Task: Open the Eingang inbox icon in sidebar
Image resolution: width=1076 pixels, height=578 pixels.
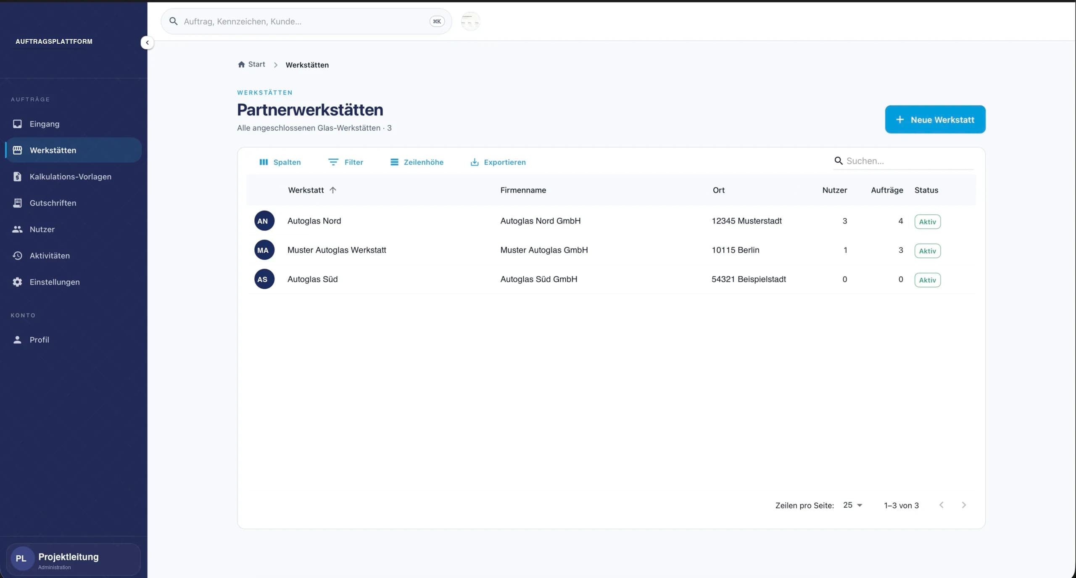Action: (17, 124)
